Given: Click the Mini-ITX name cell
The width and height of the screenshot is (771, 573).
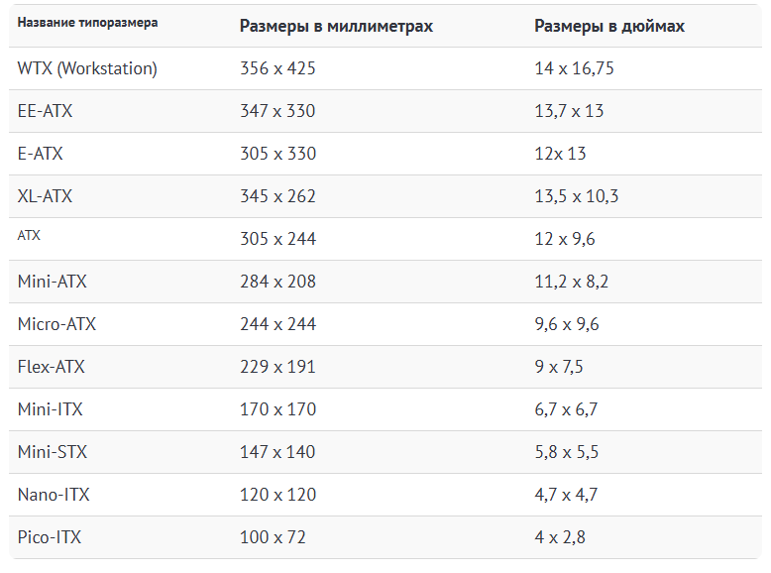Looking at the screenshot, I should pyautogui.click(x=50, y=409).
